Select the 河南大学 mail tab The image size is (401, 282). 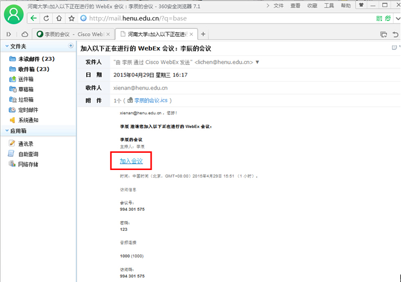(156, 34)
